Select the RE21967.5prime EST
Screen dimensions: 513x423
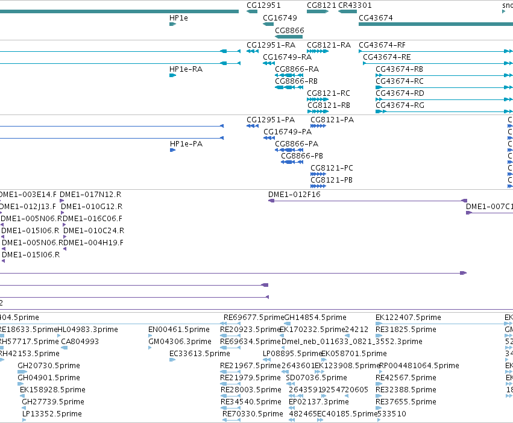tap(230, 372)
